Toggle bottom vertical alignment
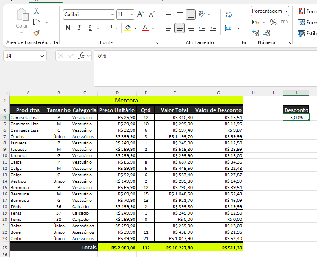 [x=191, y=14]
